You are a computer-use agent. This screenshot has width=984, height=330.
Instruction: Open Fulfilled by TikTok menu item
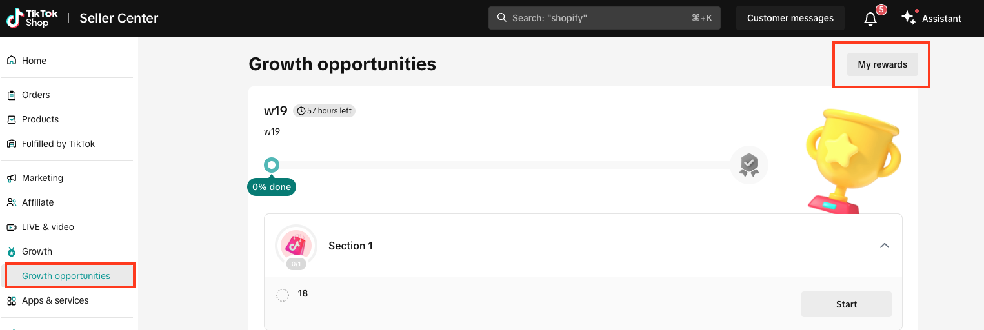[x=58, y=144]
